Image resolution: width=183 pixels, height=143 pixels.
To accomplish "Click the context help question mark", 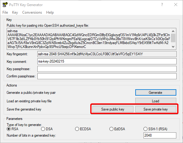I will 162,5.
